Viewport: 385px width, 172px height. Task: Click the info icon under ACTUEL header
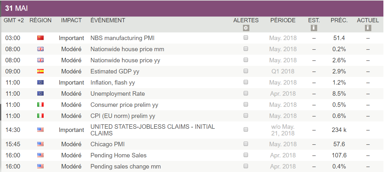point(368,28)
